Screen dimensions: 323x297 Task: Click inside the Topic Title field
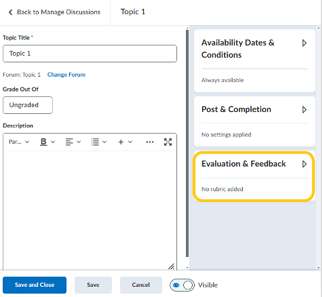click(x=90, y=54)
